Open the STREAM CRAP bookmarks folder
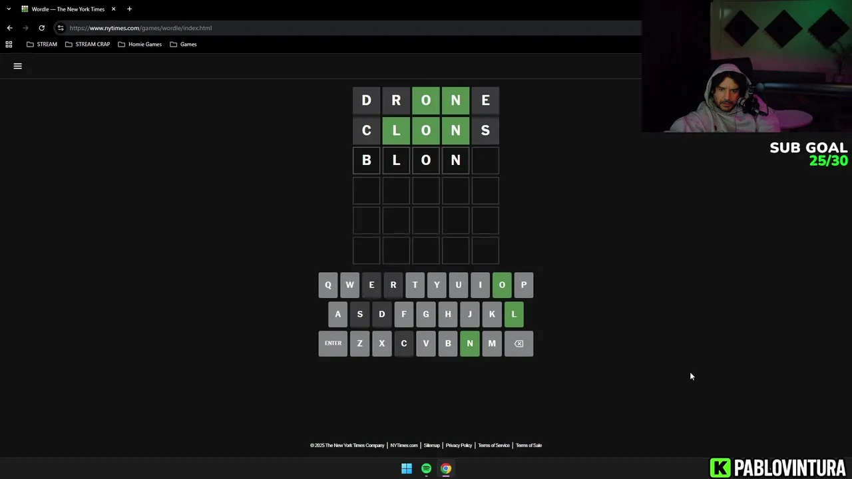This screenshot has height=479, width=852. click(x=88, y=44)
